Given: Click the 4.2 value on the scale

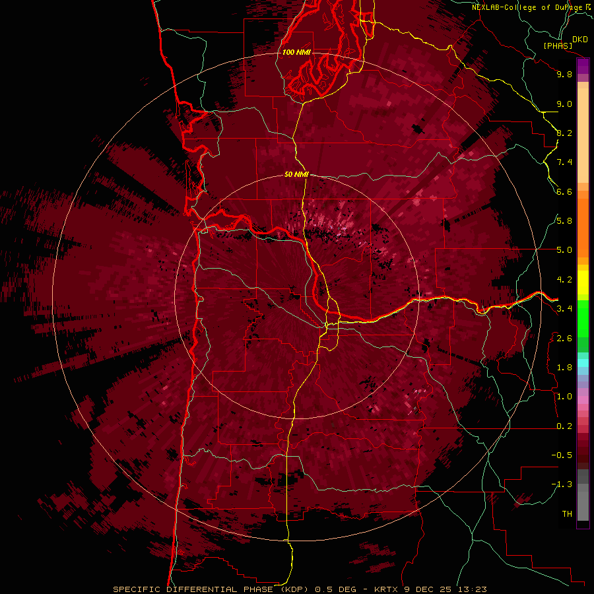Looking at the screenshot, I should click(564, 280).
